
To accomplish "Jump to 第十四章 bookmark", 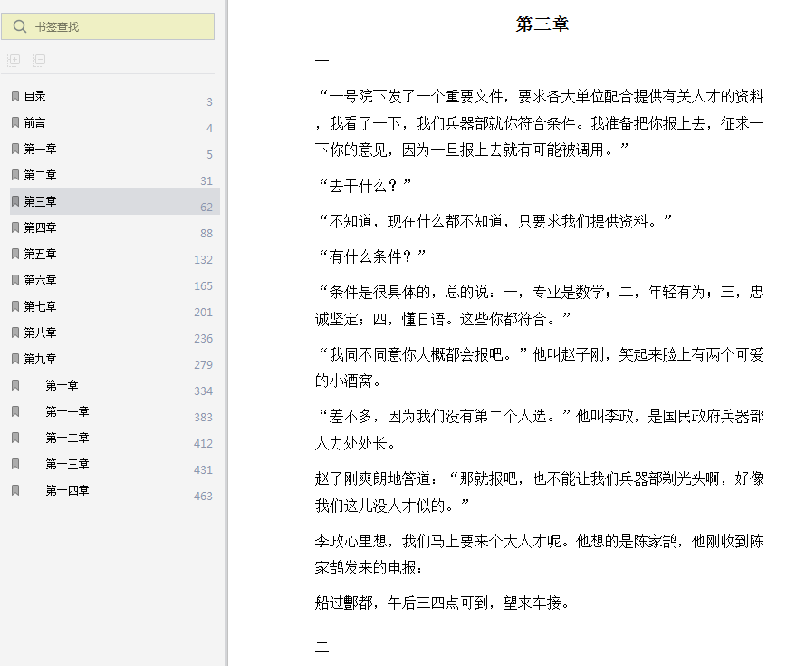I will (67, 489).
